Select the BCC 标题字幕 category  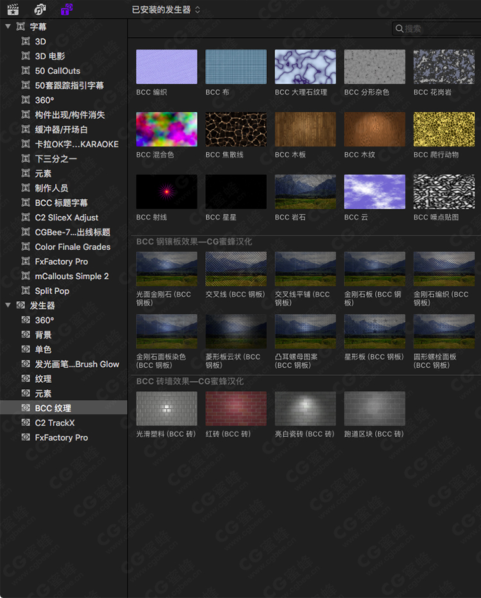click(x=63, y=202)
